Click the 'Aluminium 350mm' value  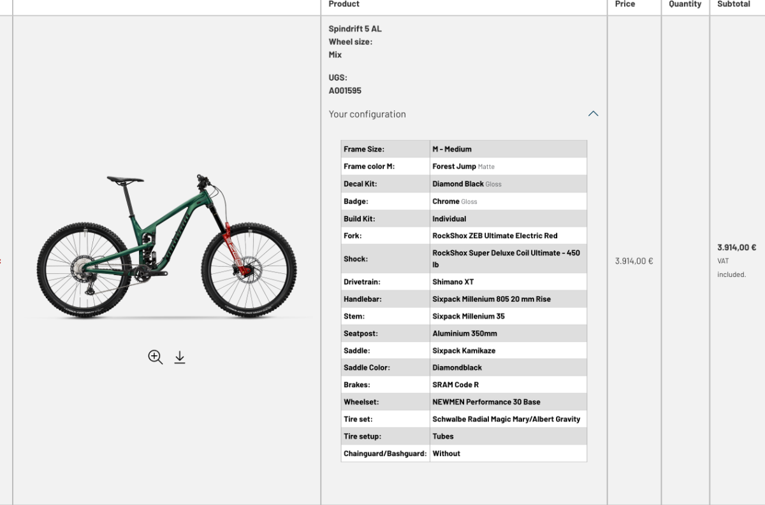pyautogui.click(x=465, y=333)
